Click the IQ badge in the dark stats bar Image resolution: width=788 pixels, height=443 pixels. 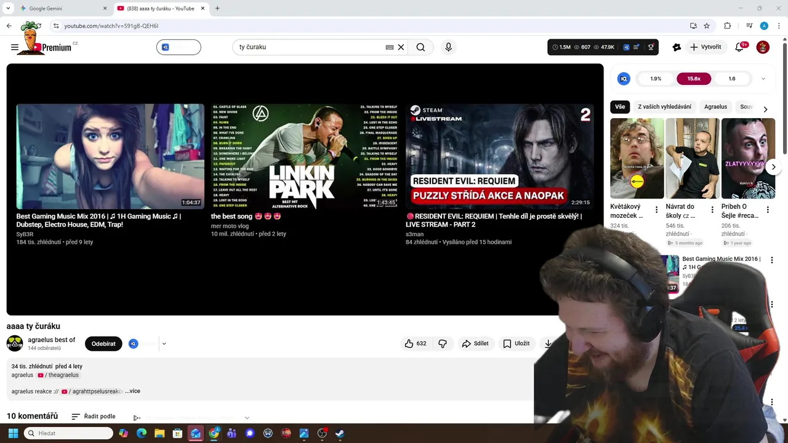(626, 47)
